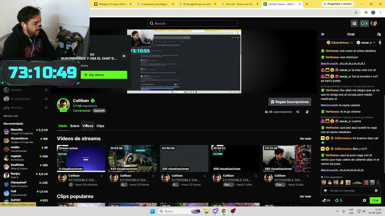The image size is (385, 216).
Task: Open the Chrome three-dot menu
Action: 380,13
